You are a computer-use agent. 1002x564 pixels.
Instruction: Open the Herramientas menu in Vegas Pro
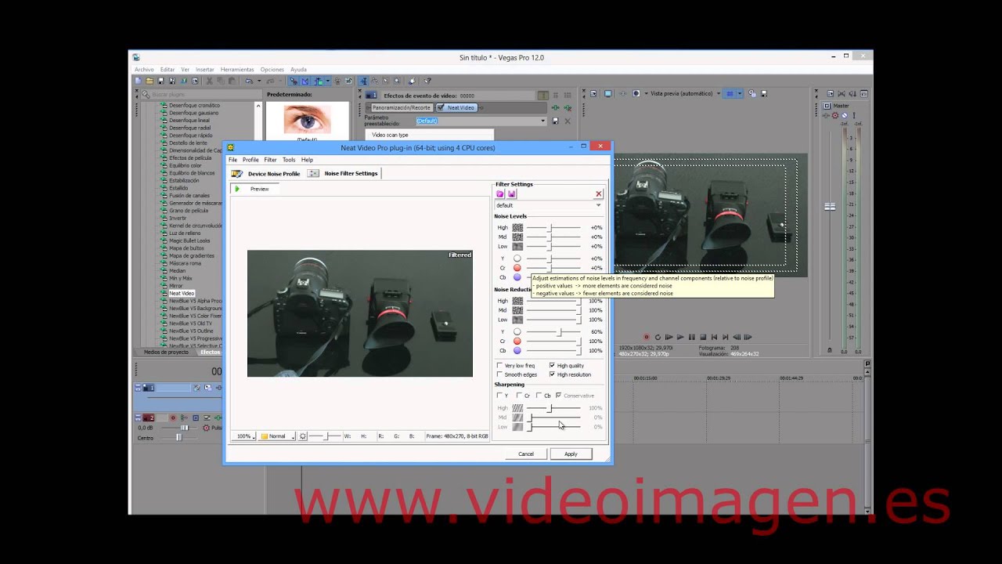click(x=237, y=70)
